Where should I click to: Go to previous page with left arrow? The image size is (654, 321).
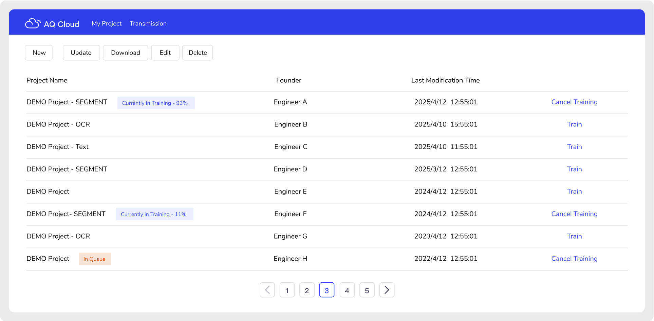coord(267,290)
